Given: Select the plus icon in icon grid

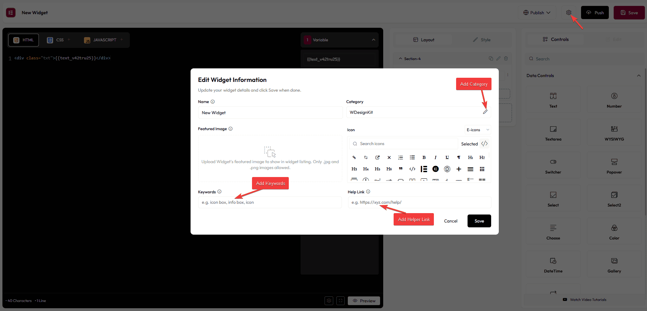Looking at the screenshot, I should [459, 169].
